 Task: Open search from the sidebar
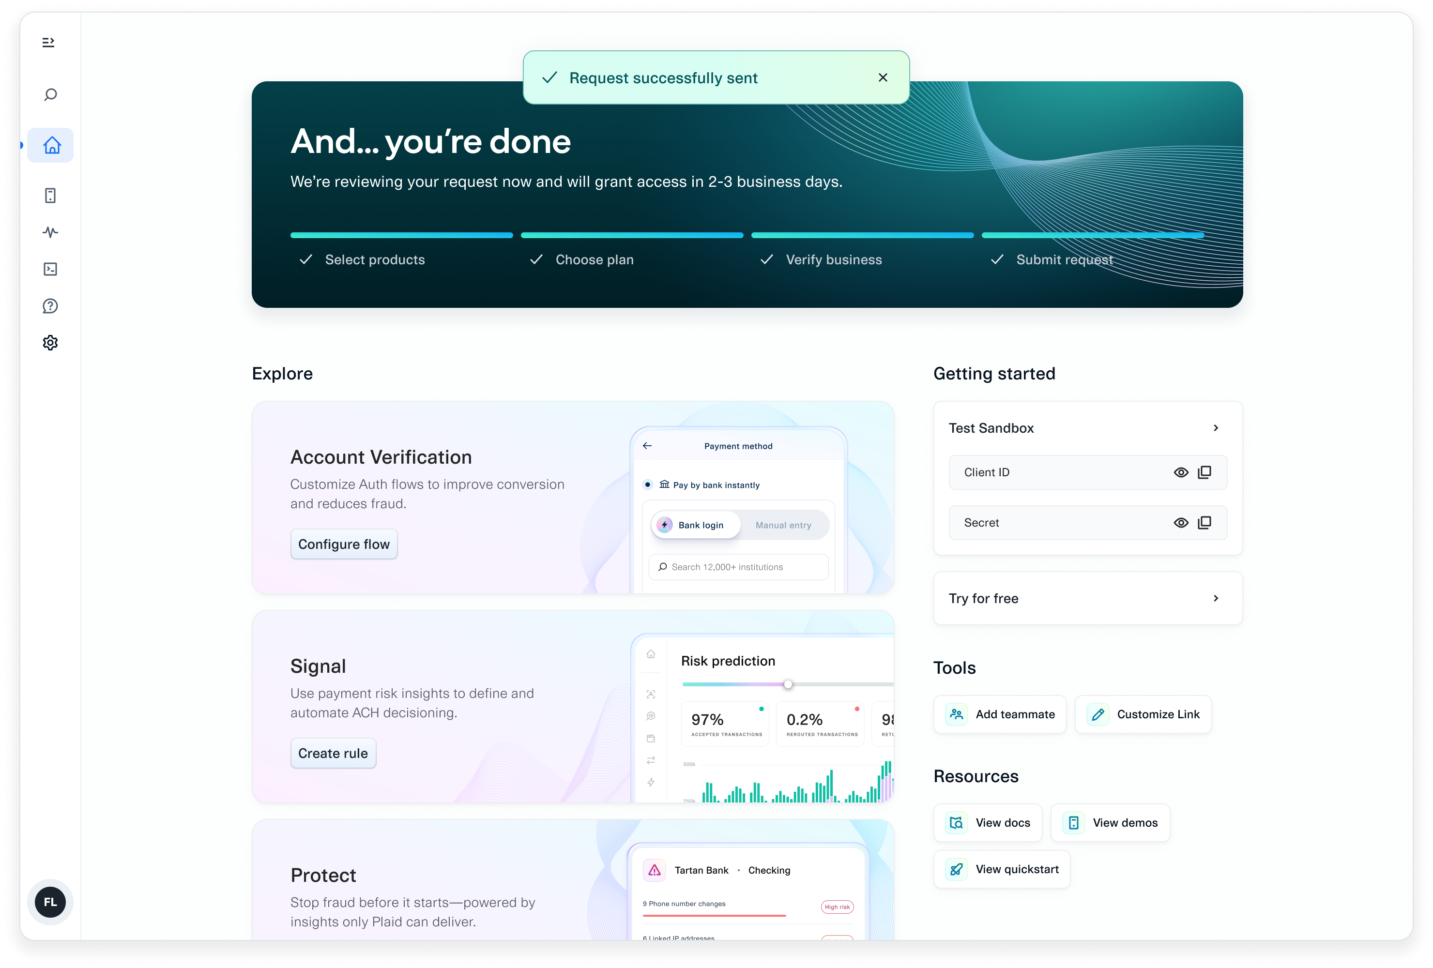click(x=50, y=94)
